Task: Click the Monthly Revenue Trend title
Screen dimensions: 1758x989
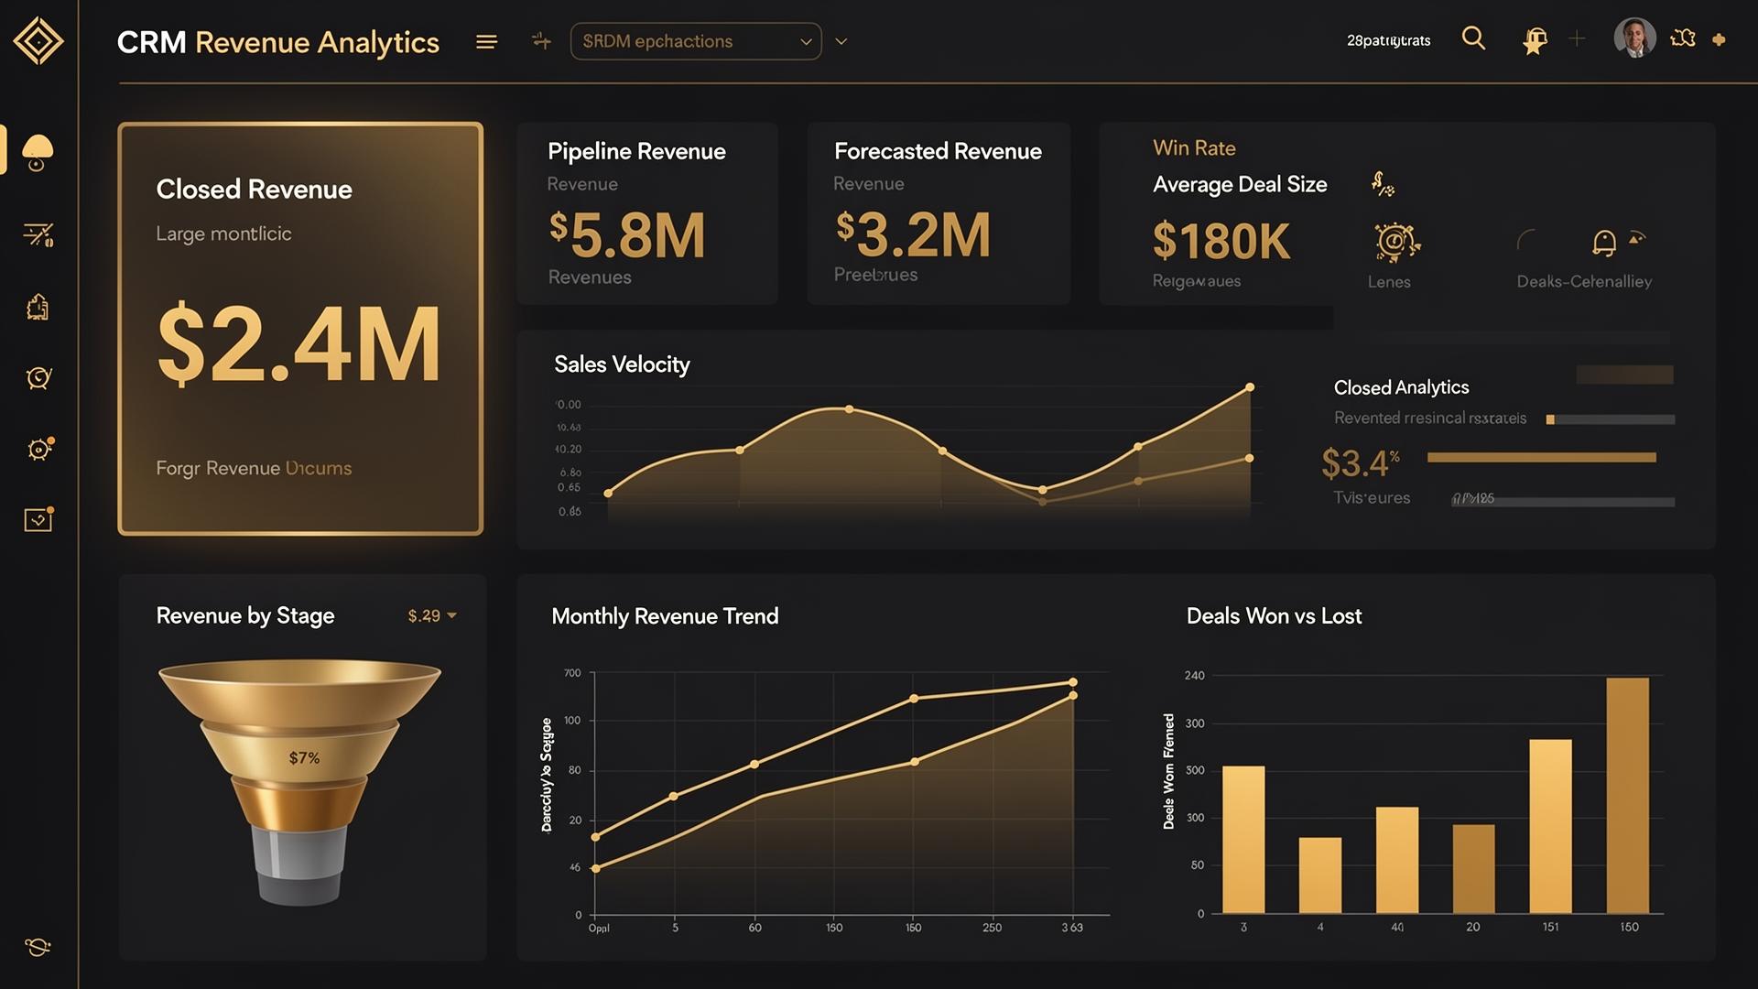Action: coord(665,616)
